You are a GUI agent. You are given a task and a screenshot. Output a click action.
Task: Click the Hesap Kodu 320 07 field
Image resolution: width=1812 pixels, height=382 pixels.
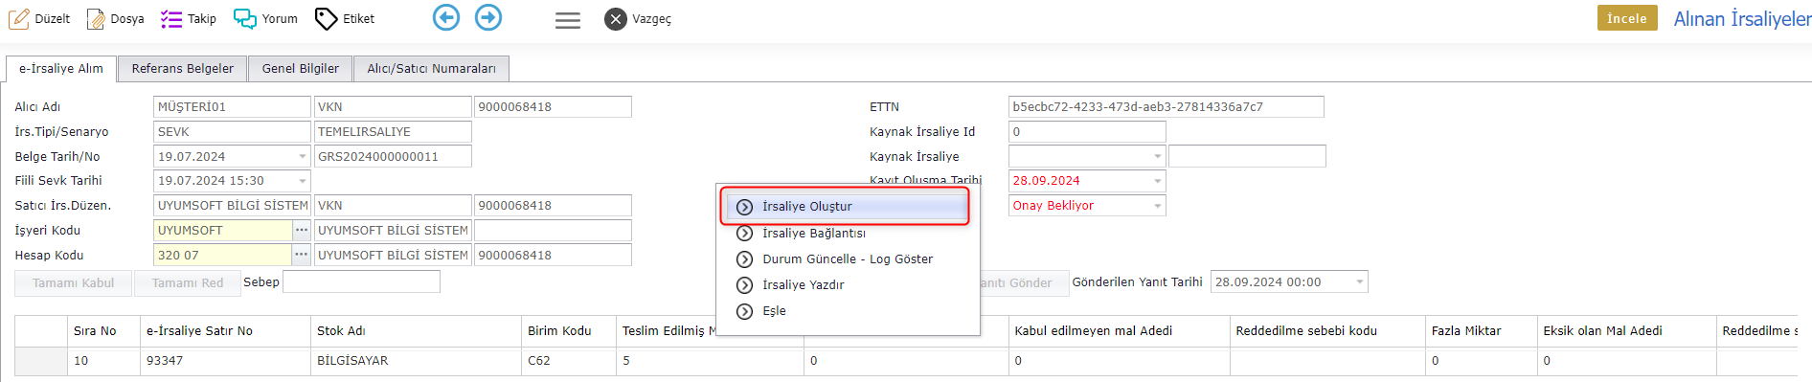222,255
